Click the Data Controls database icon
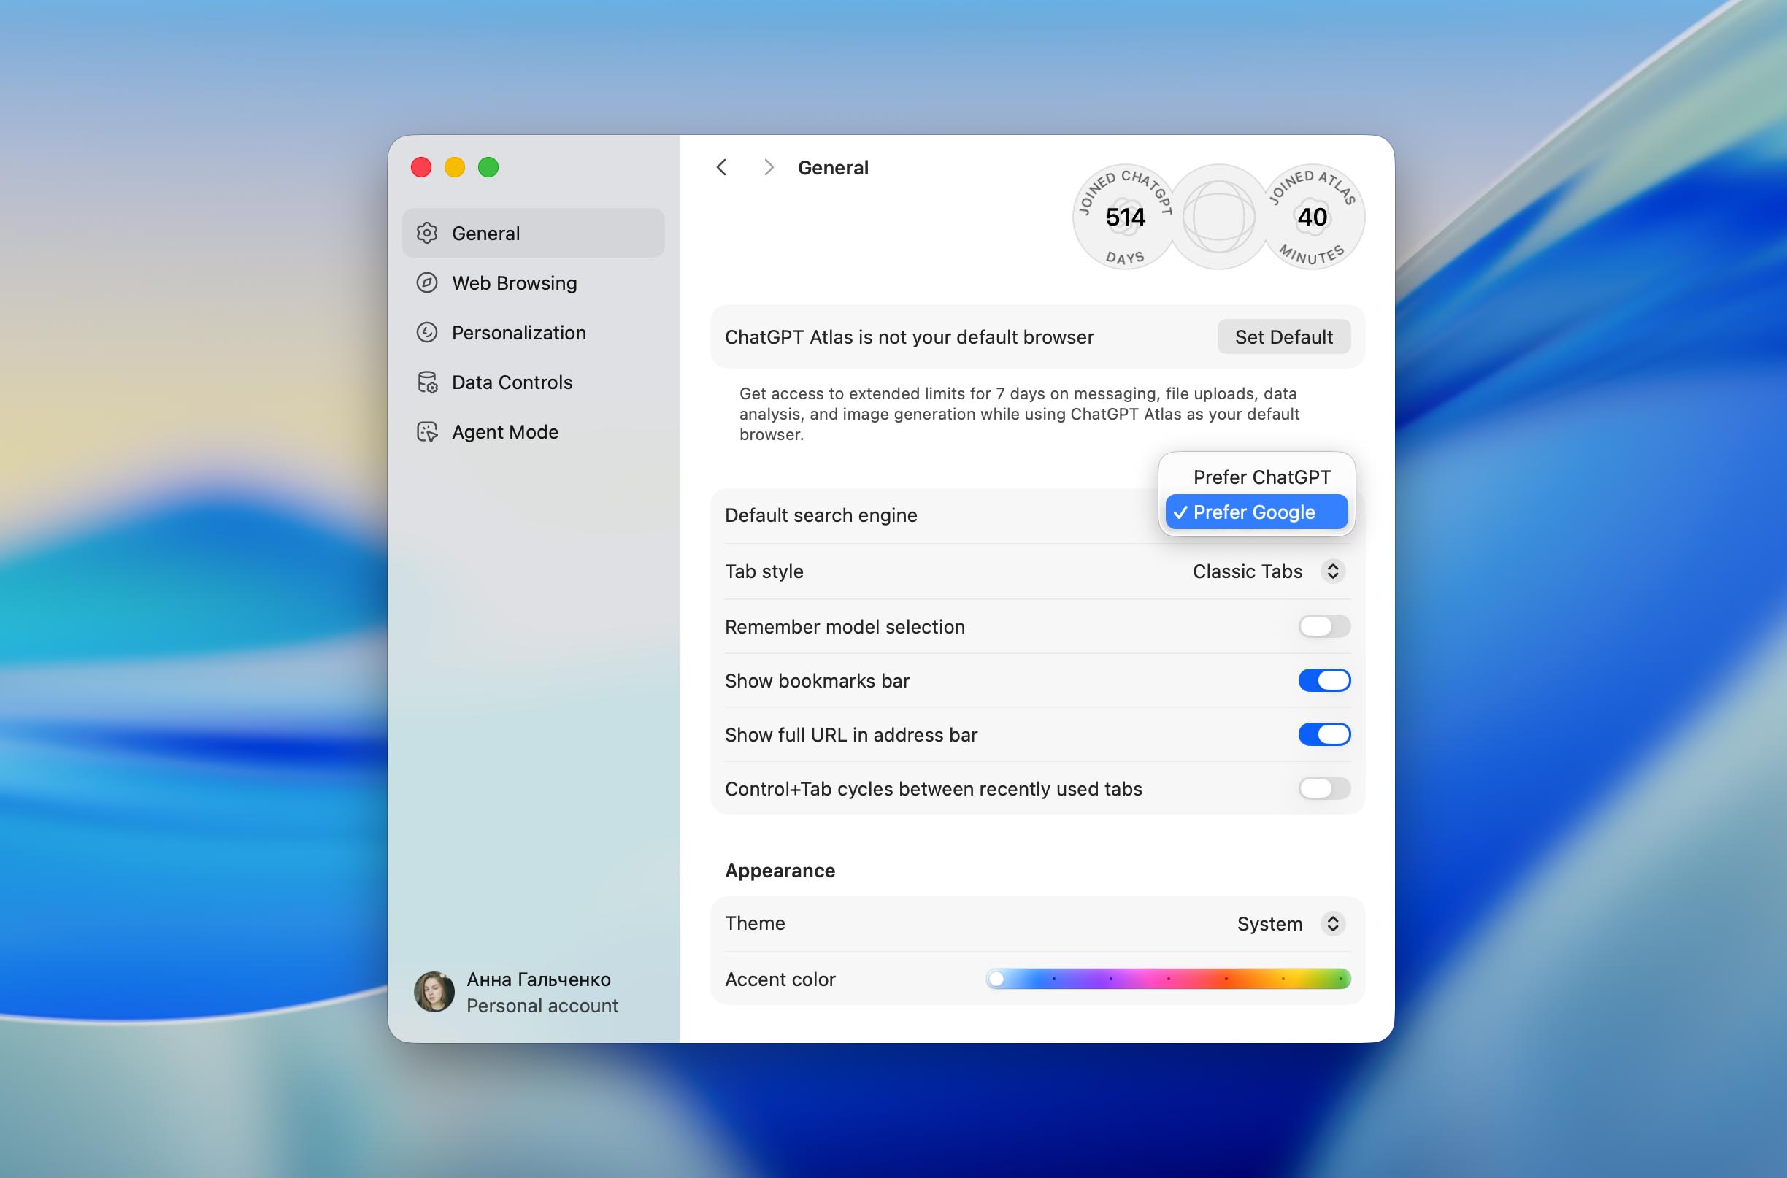Viewport: 1787px width, 1178px height. click(x=427, y=382)
